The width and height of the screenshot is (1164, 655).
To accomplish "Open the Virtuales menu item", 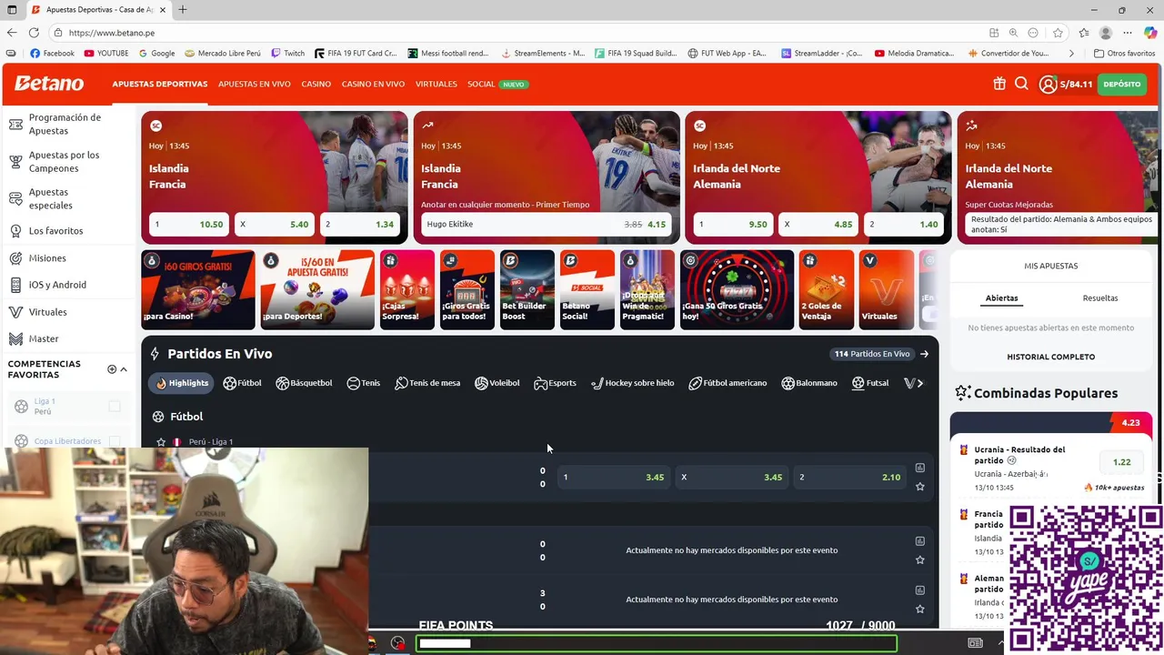I will point(436,84).
